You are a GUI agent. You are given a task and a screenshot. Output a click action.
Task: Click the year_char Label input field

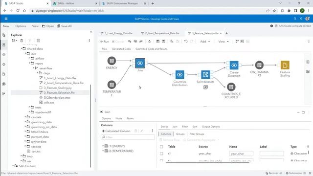tap(272, 154)
